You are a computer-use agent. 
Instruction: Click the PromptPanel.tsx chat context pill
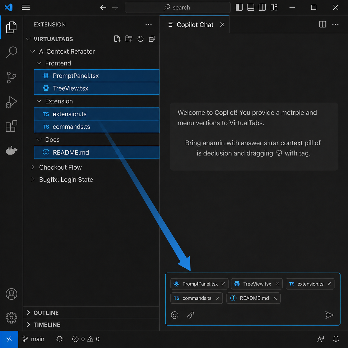tap(200, 284)
